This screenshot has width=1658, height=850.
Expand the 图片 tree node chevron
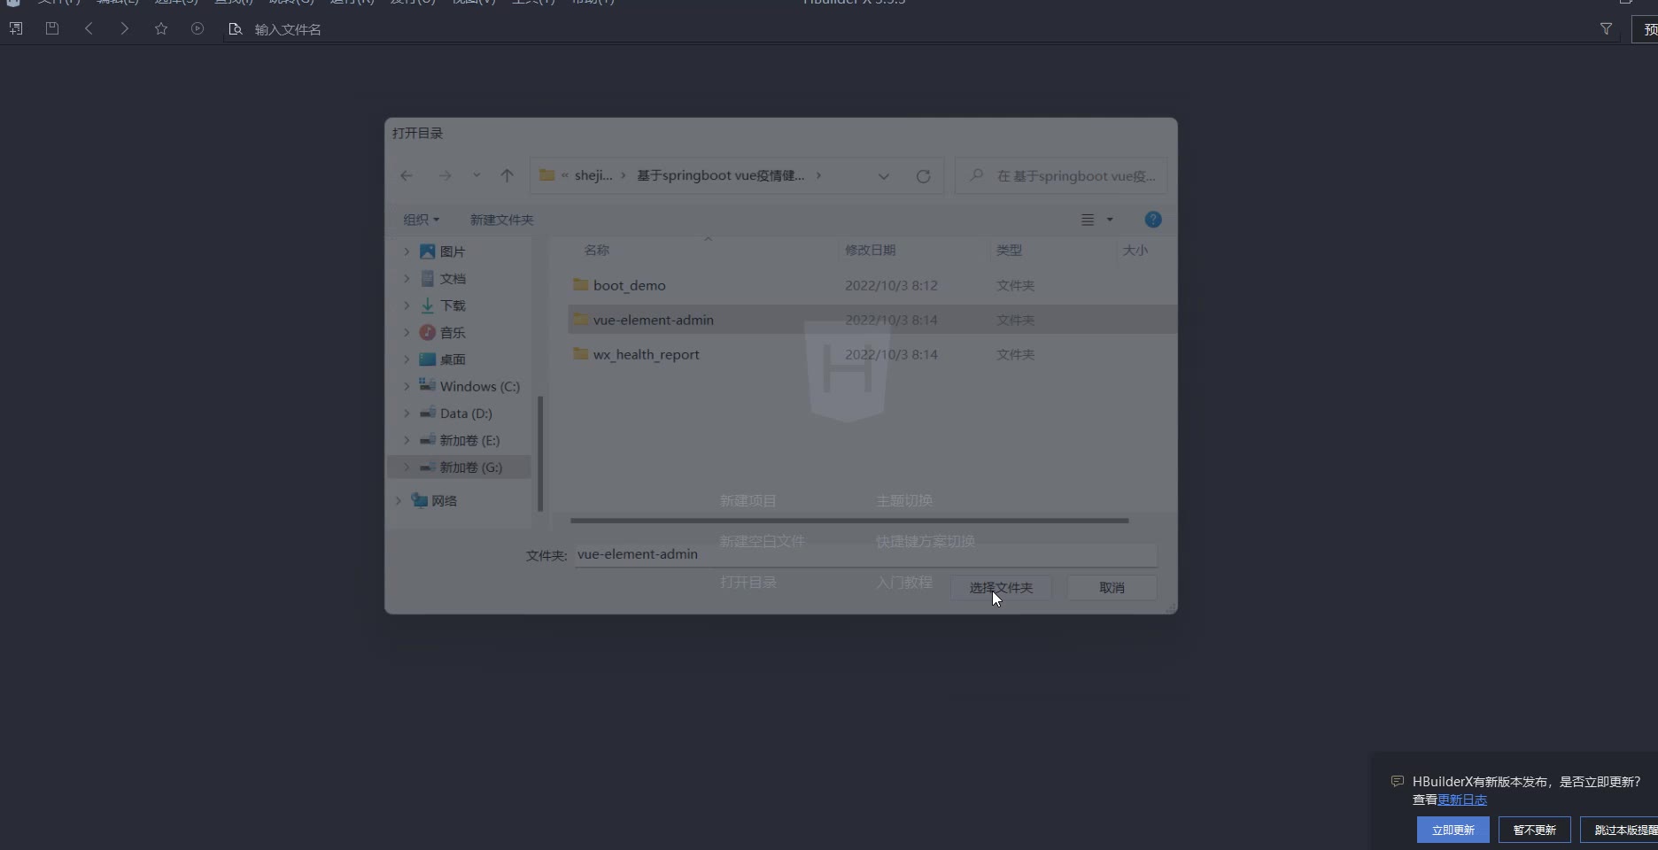407,251
